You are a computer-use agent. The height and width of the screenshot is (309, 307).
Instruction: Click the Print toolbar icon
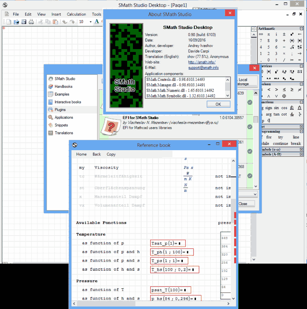[x=31, y=21]
